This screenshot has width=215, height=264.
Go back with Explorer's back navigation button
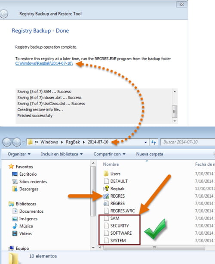click(7, 142)
